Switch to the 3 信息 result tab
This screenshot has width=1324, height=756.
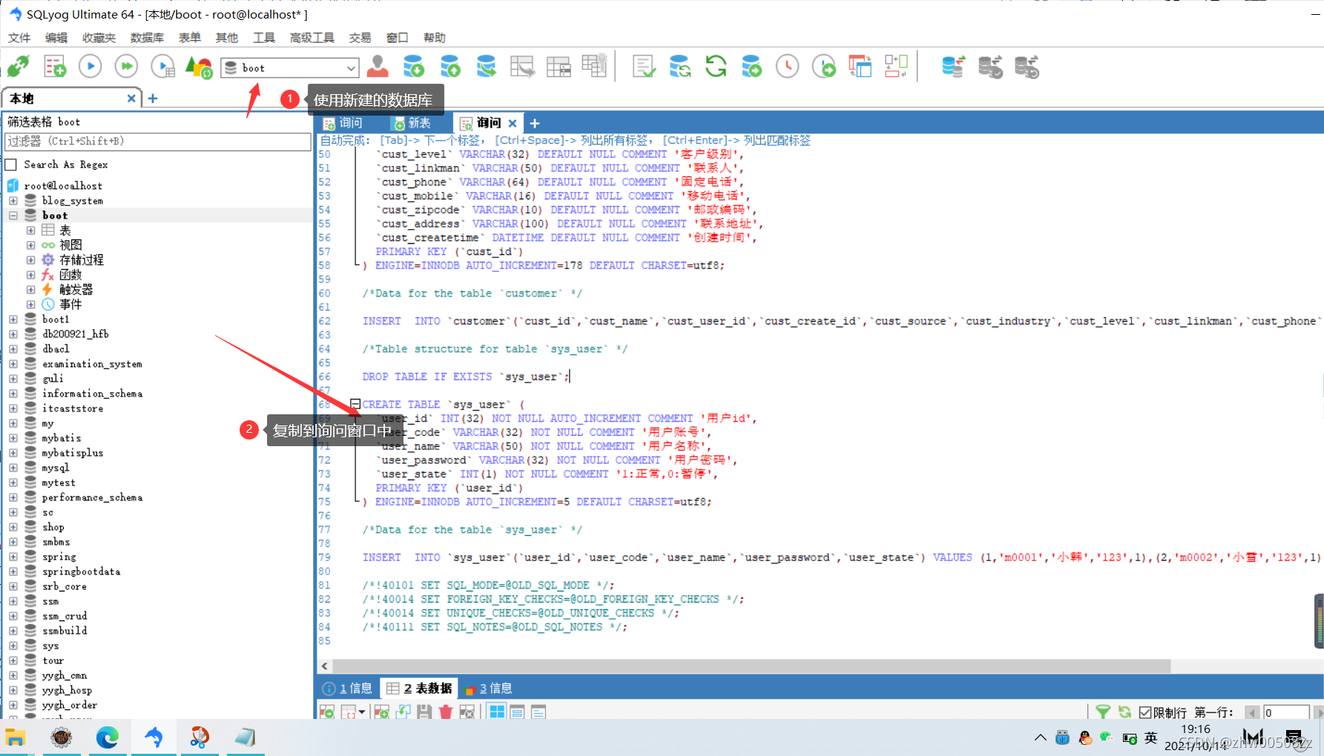488,689
